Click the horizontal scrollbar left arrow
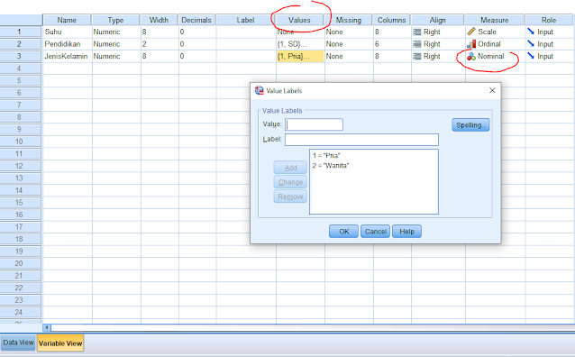575x357 pixels. (x=47, y=327)
